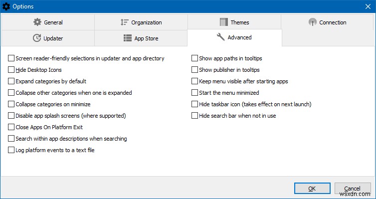Check Start the menu minimized
The width and height of the screenshot is (376, 199).
coord(194,93)
